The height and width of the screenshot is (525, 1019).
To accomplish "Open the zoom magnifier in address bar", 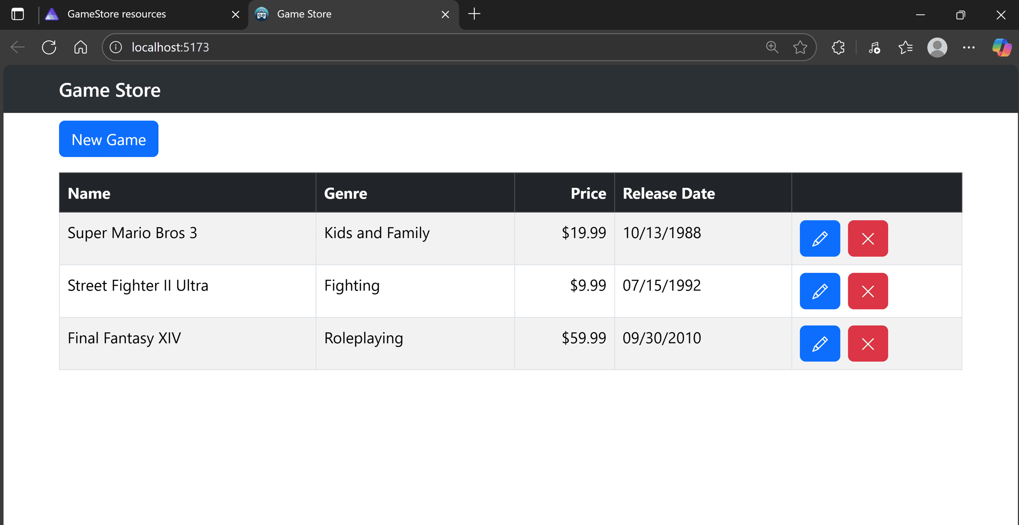I will pyautogui.click(x=772, y=47).
